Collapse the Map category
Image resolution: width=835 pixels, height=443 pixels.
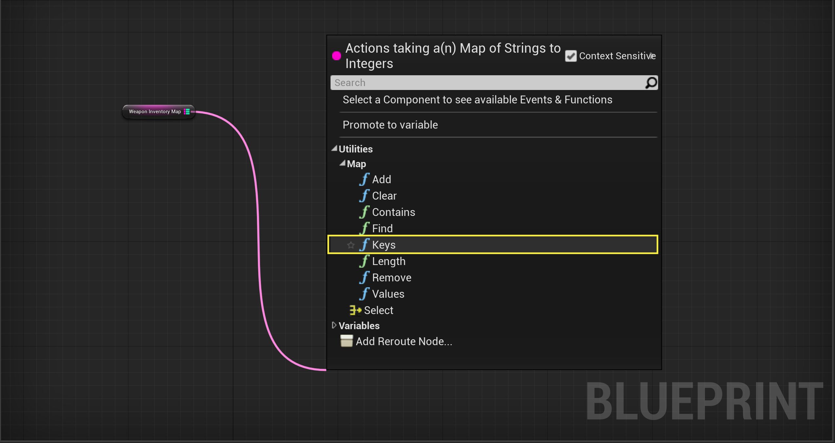coord(343,163)
